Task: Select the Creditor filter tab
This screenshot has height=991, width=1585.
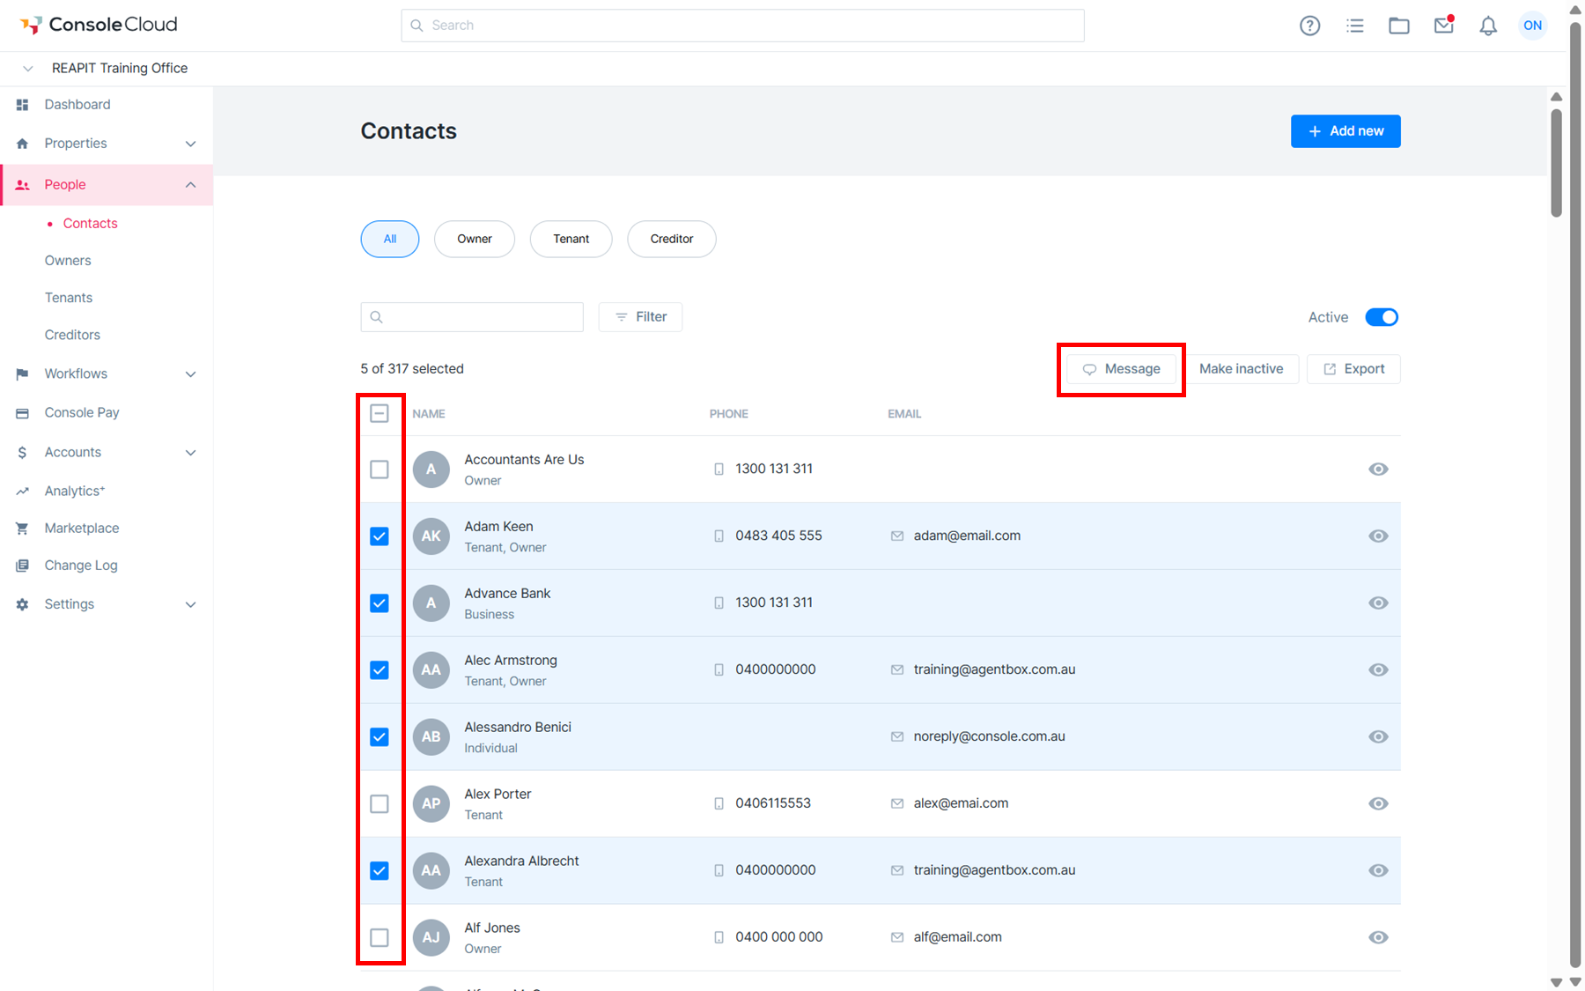Action: pos(671,239)
